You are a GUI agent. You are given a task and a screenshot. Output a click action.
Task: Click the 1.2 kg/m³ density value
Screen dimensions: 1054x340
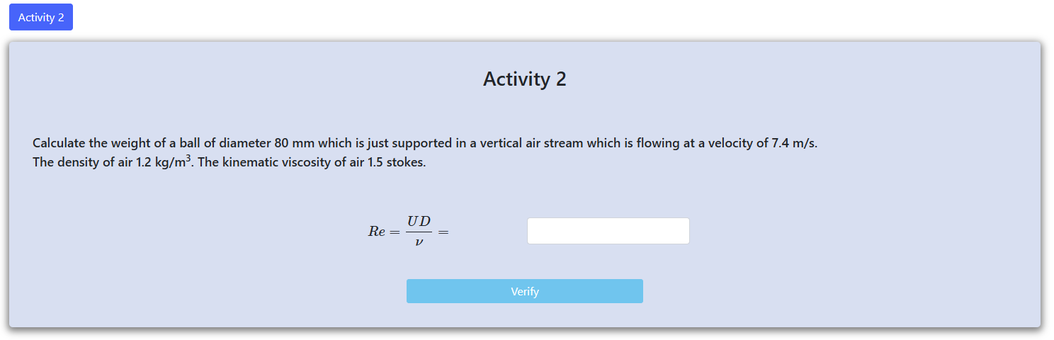tap(165, 162)
